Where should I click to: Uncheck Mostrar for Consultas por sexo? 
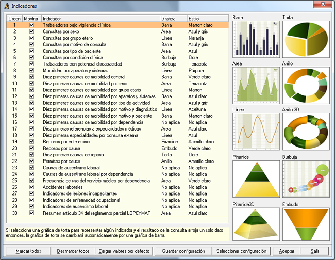(x=31, y=31)
